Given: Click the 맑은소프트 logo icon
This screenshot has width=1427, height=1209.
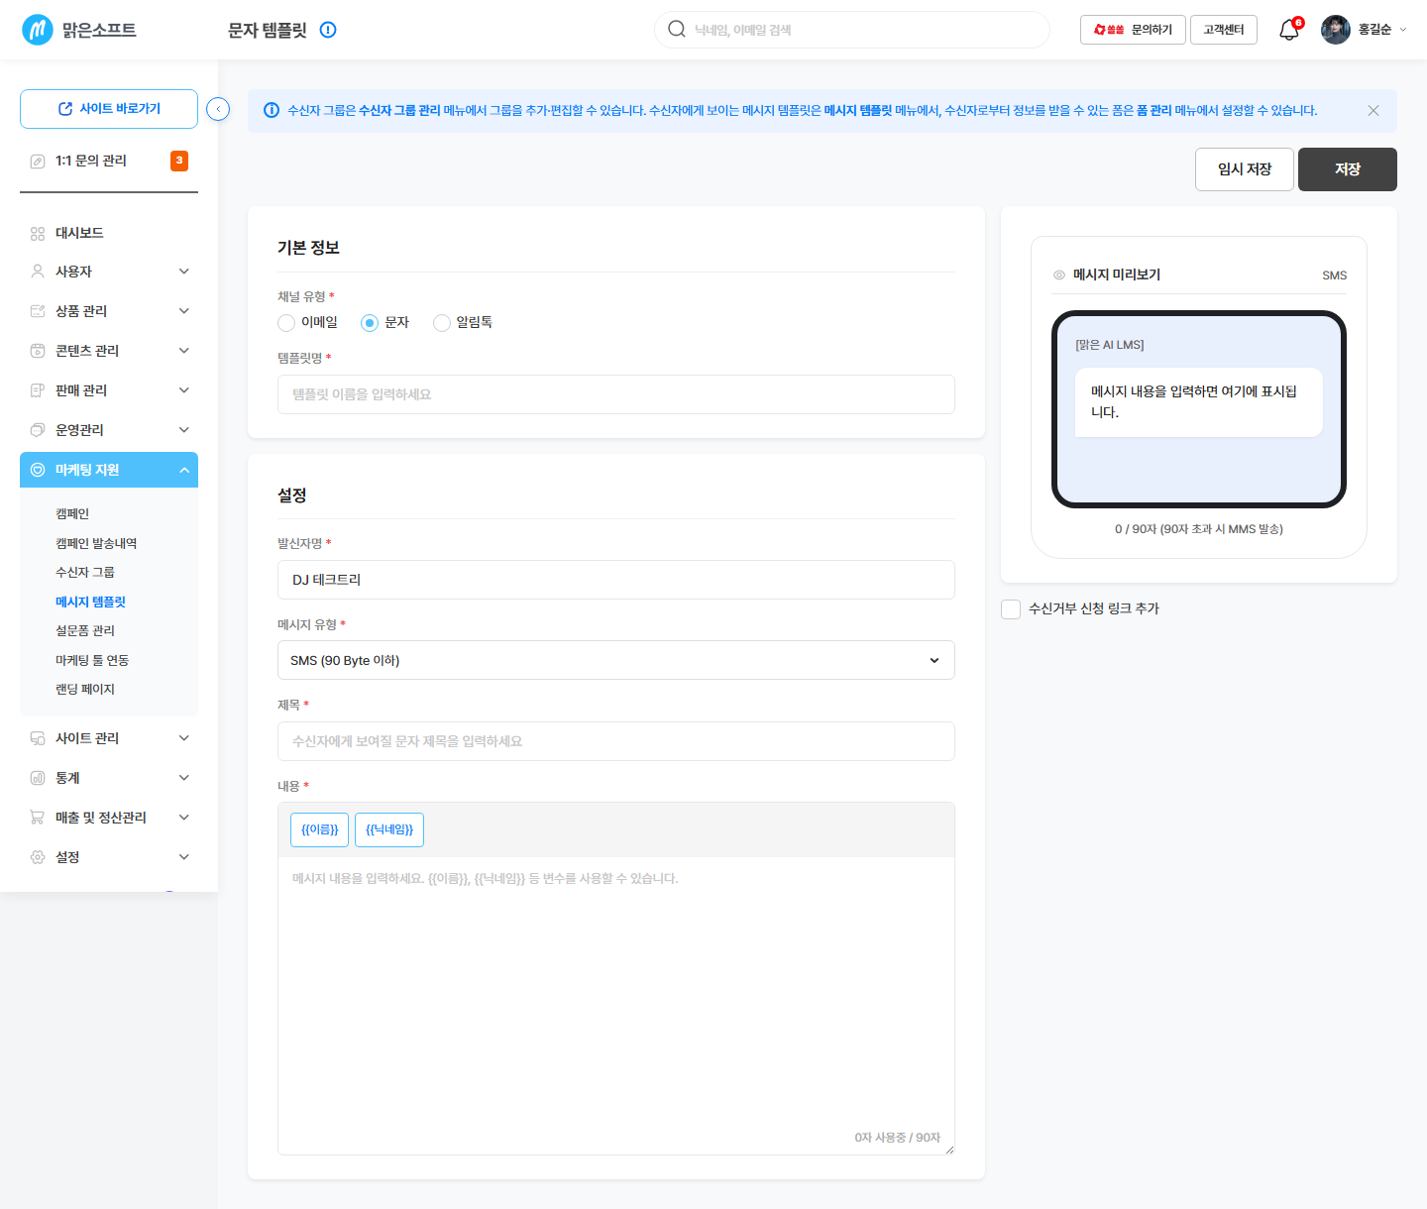Looking at the screenshot, I should [x=38, y=30].
